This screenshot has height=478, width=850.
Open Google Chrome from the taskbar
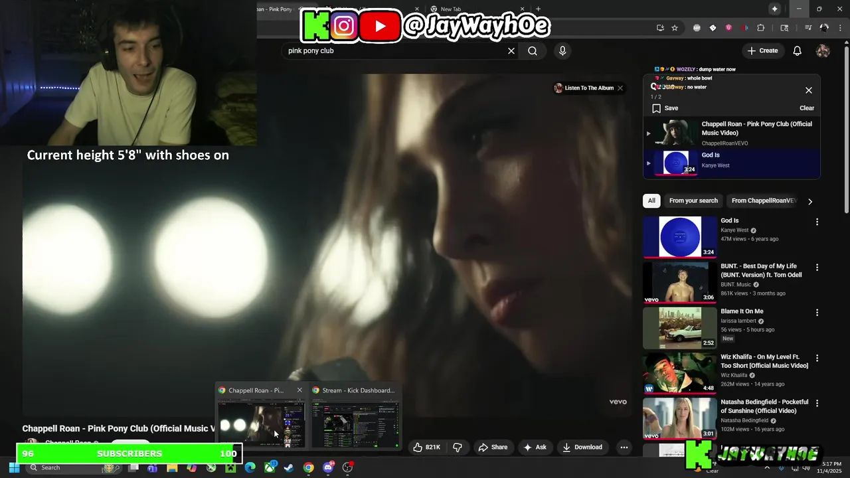[x=309, y=467]
